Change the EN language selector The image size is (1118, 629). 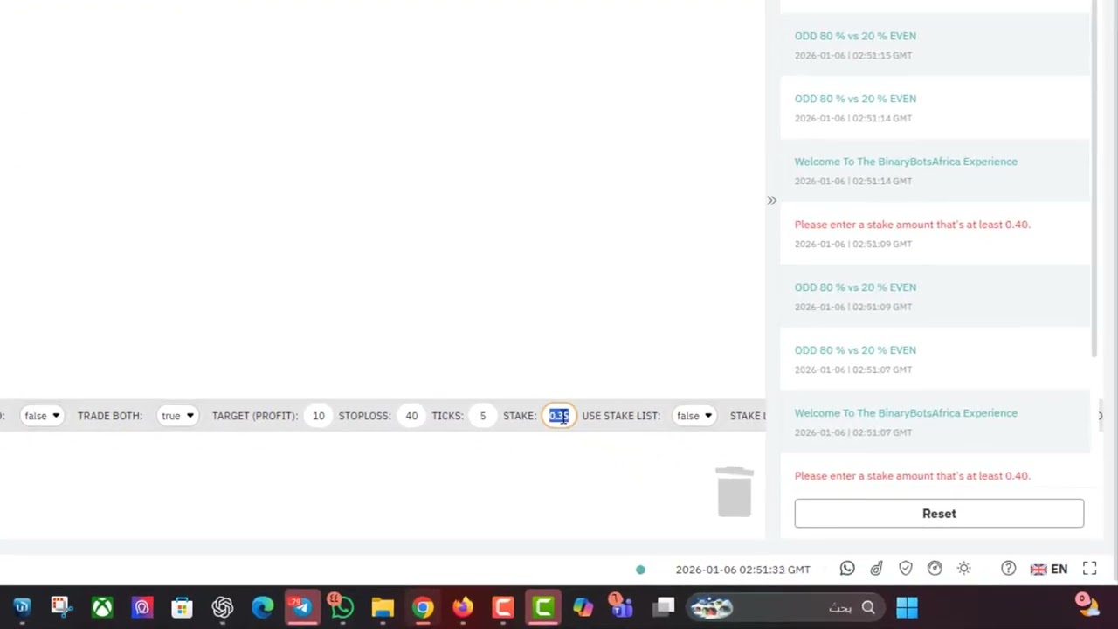1049,569
